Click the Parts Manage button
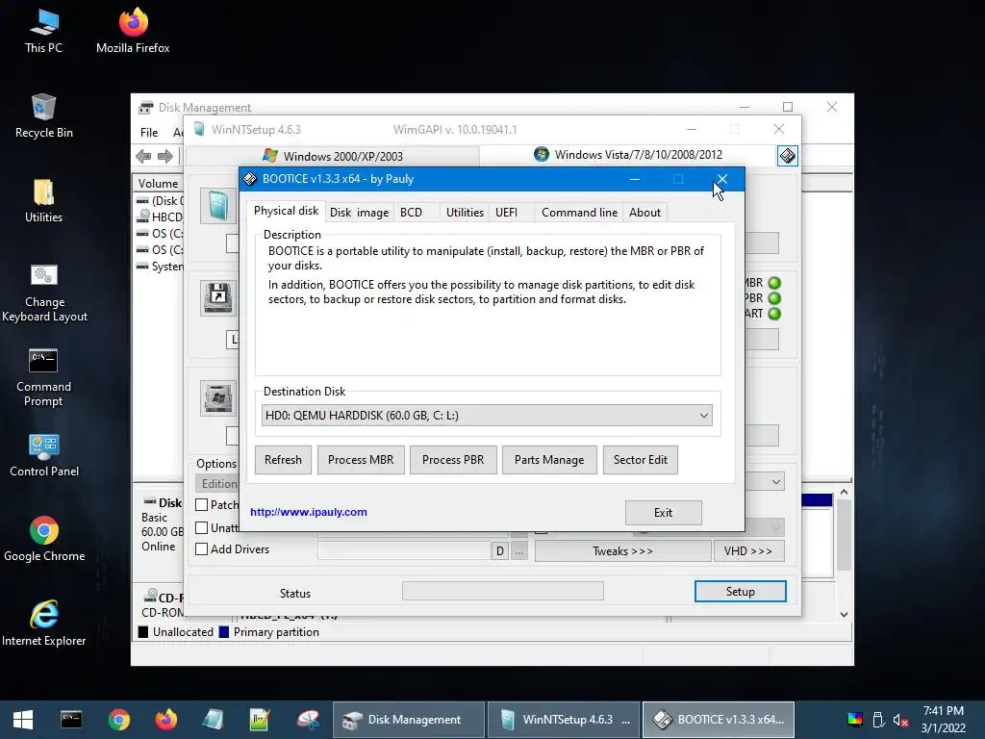Viewport: 985px width, 739px height. 549,460
